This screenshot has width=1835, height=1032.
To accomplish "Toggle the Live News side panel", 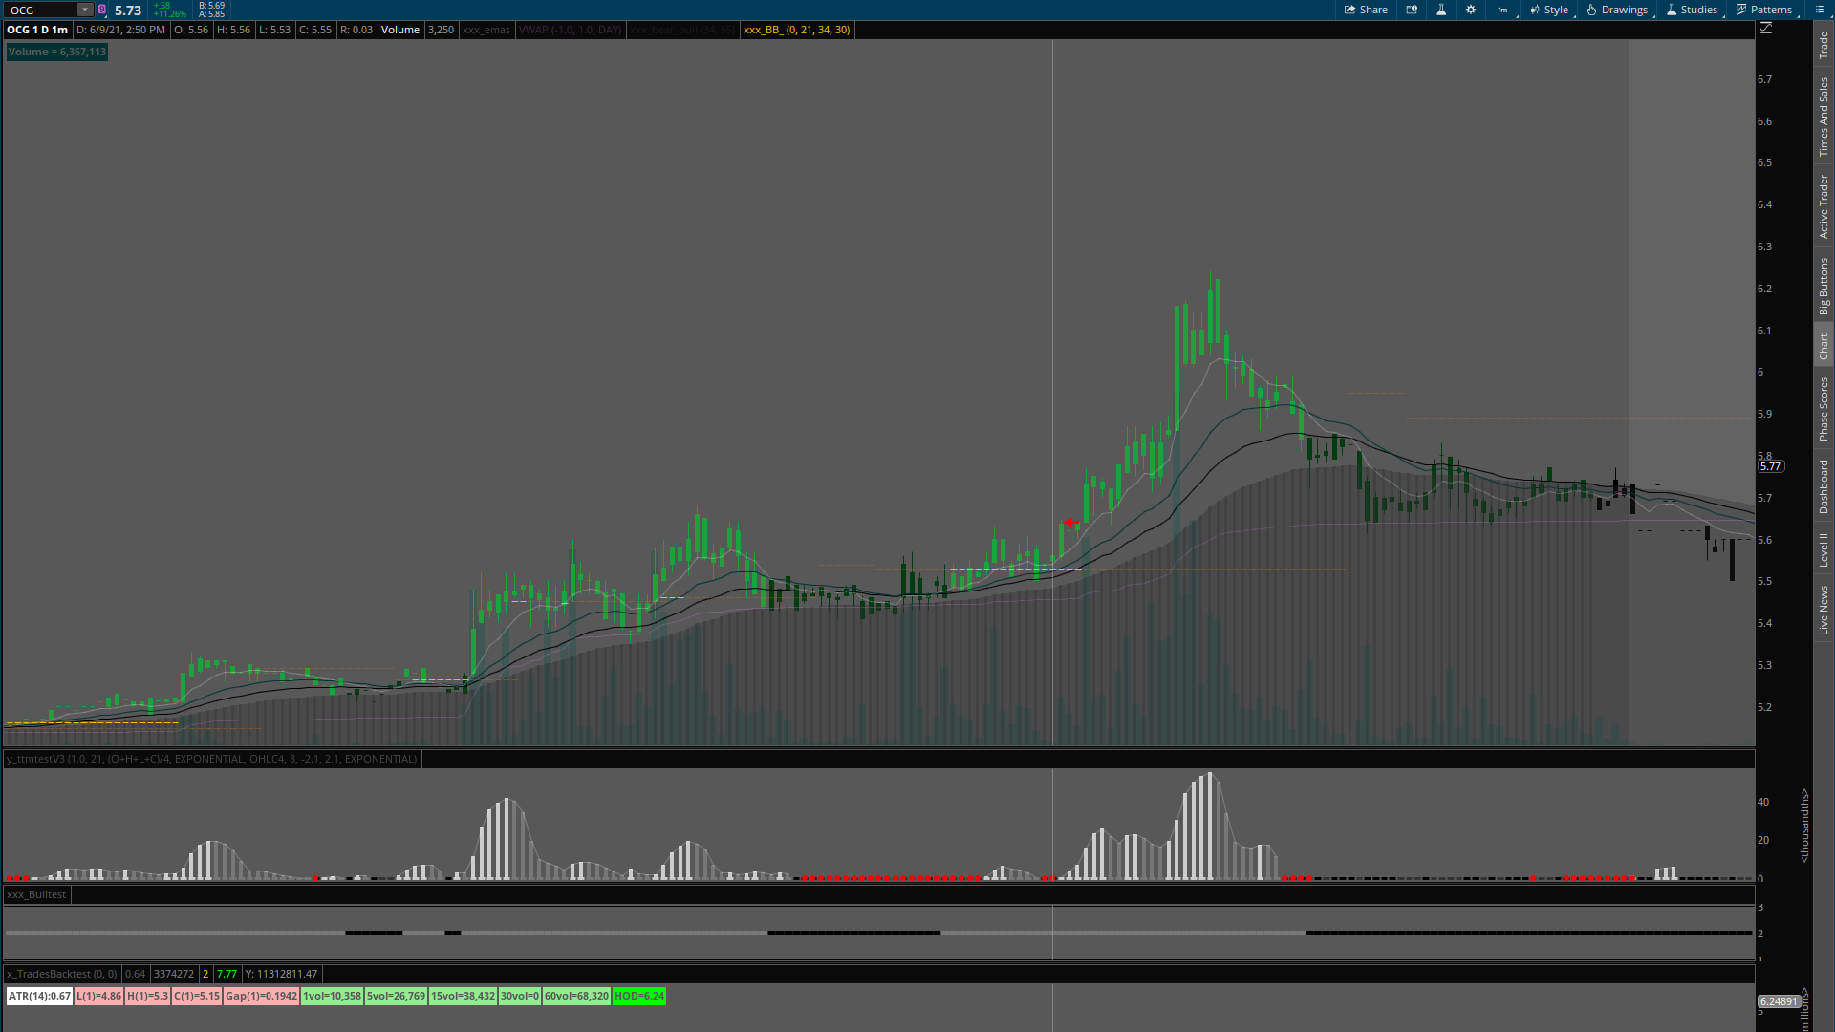I will [1824, 611].
